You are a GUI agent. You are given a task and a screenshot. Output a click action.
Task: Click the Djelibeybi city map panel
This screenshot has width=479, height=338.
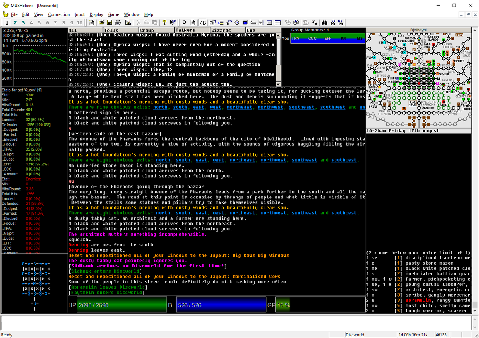(419, 80)
